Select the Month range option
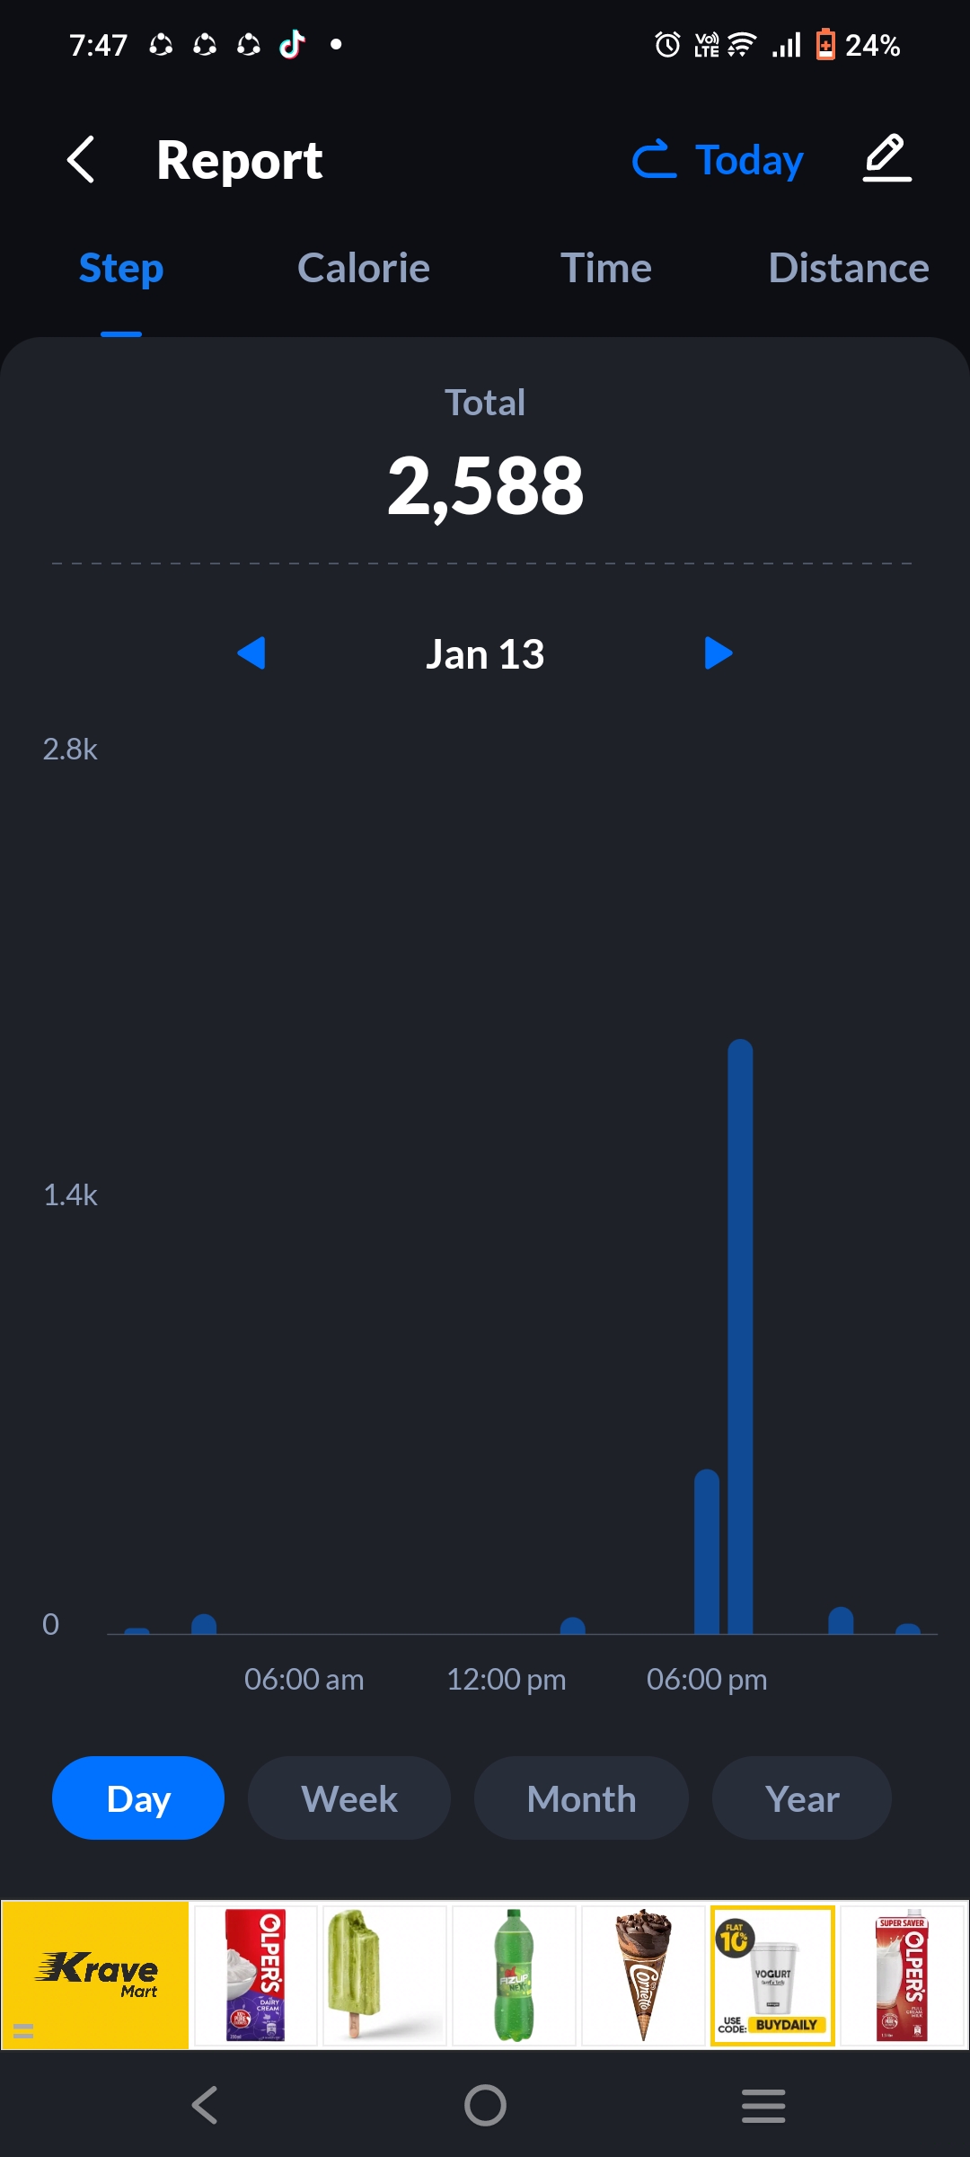The image size is (970, 2157). click(x=581, y=1798)
